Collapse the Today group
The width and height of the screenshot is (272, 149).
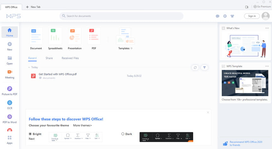click(x=29, y=67)
